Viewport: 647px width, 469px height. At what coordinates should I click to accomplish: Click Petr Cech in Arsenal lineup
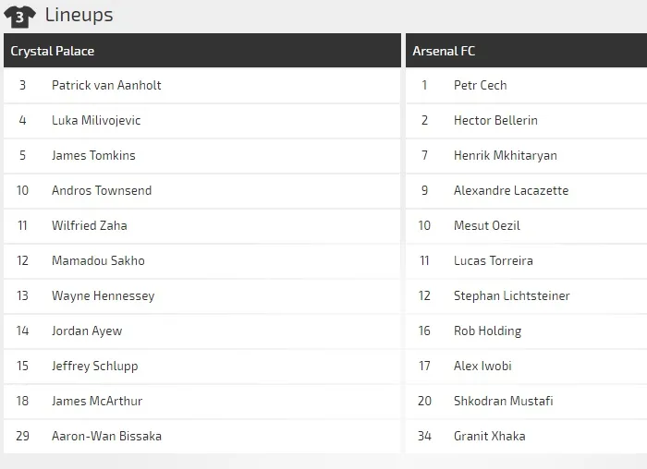480,85
